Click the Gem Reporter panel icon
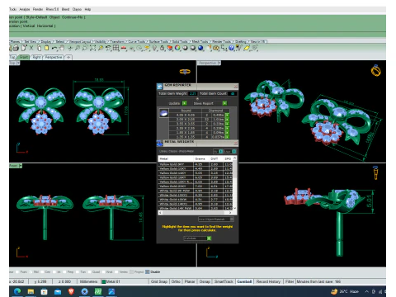The image size is (396, 297). 160,87
